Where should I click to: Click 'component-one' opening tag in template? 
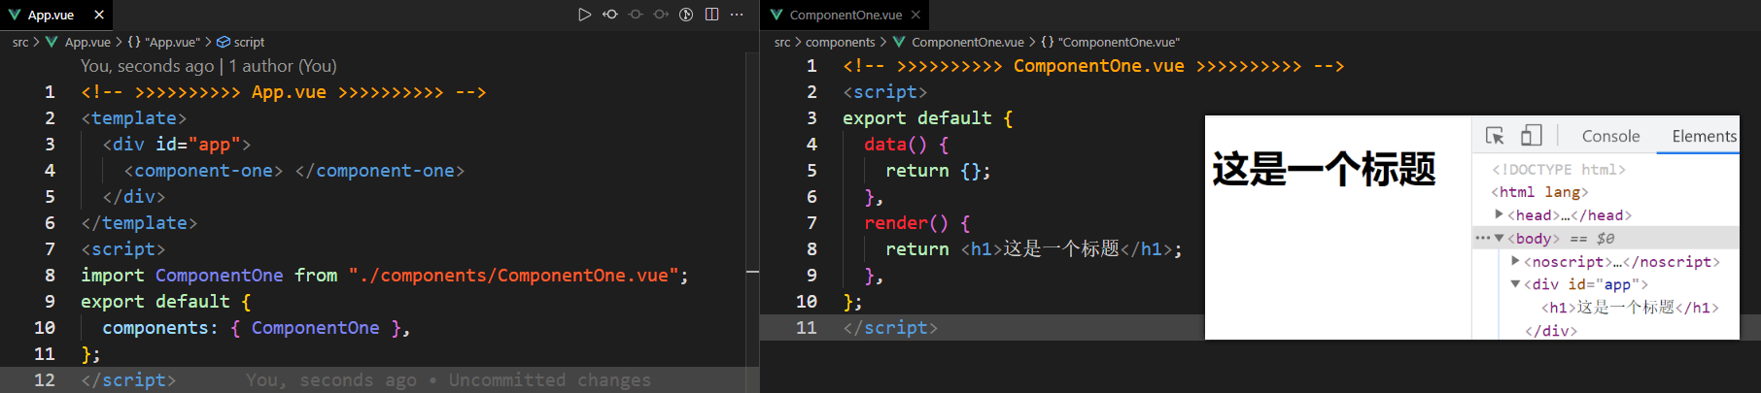[x=203, y=171]
